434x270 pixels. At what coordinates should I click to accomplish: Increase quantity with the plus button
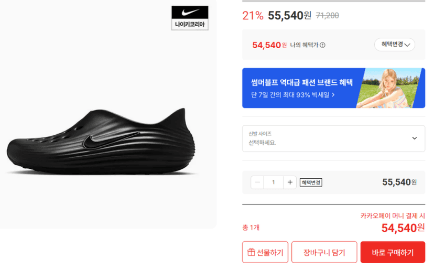coord(290,182)
